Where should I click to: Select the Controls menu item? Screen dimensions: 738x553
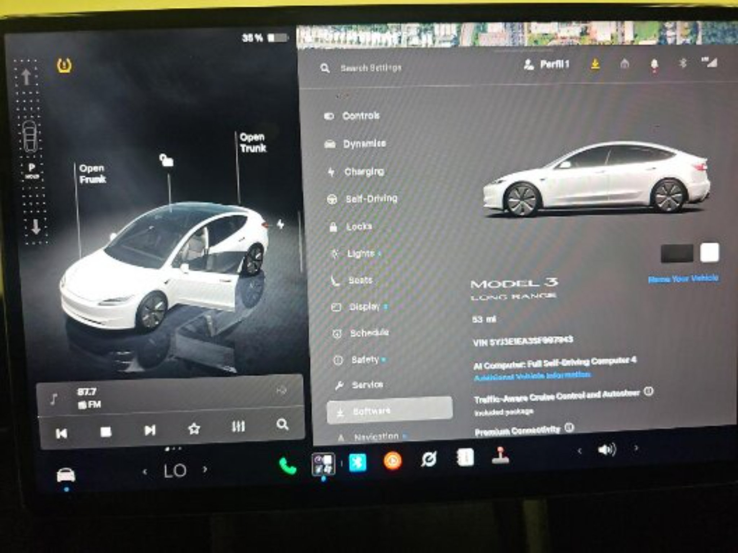(x=352, y=116)
